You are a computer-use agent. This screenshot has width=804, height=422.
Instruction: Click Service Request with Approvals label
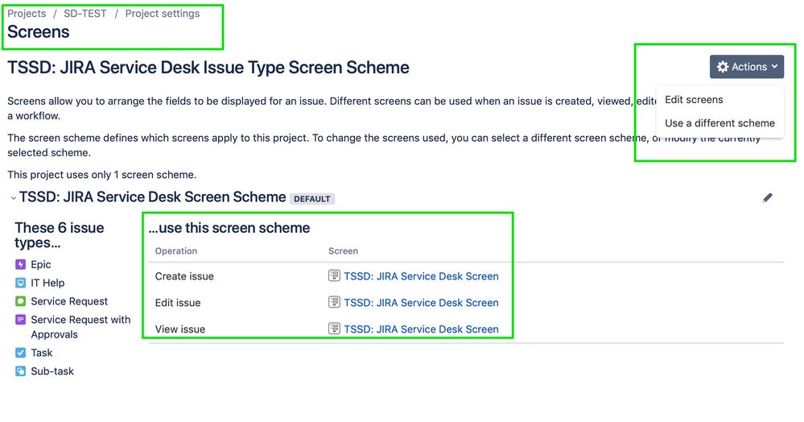80,327
